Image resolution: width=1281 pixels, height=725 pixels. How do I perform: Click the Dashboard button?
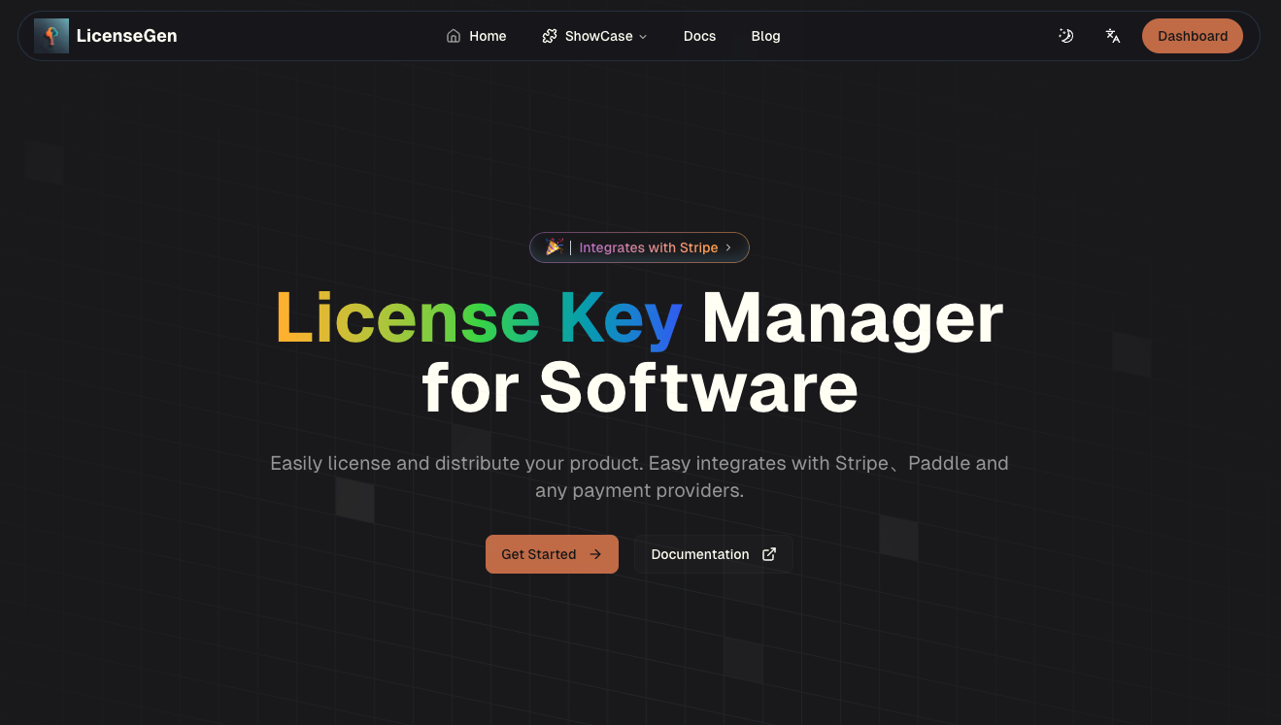coord(1193,36)
